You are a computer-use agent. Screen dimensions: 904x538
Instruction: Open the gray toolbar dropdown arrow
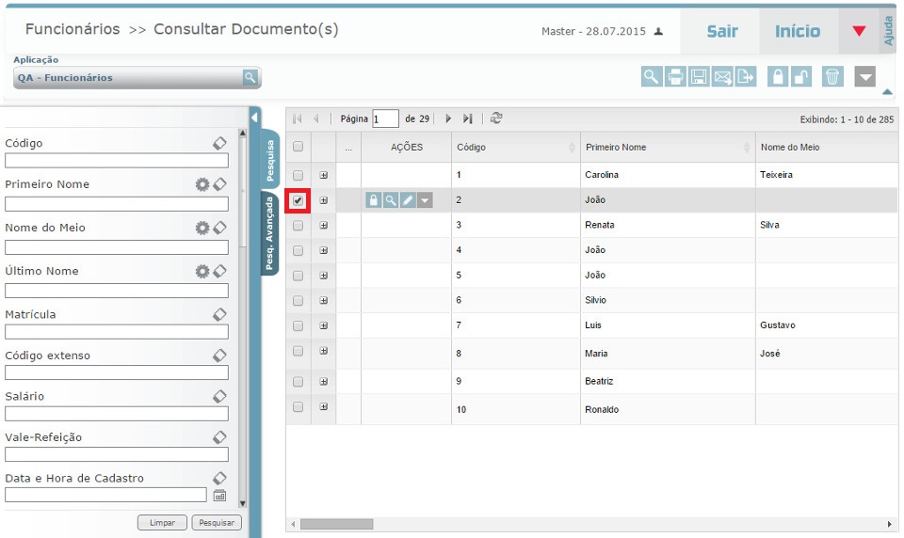click(864, 76)
